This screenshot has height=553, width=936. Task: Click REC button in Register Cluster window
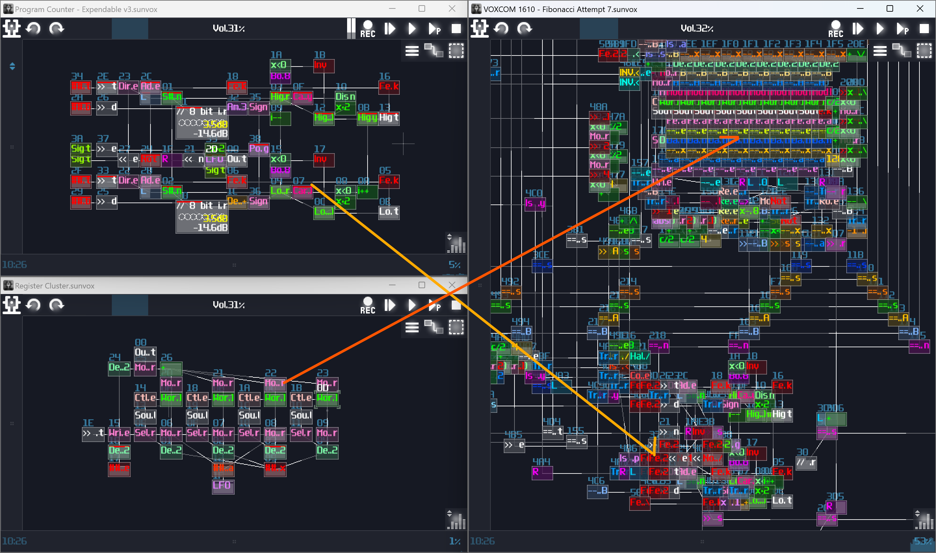[368, 305]
